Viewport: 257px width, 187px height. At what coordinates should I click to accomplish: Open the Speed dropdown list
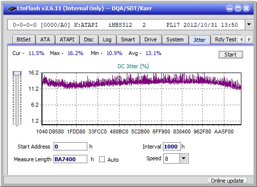click(x=184, y=158)
